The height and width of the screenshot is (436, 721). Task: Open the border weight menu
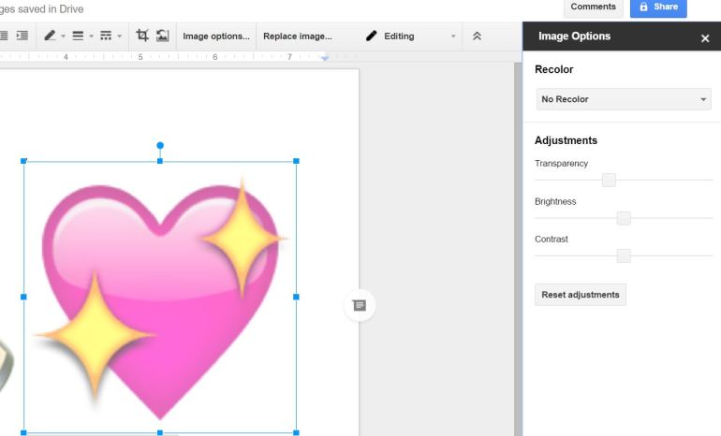tap(79, 36)
